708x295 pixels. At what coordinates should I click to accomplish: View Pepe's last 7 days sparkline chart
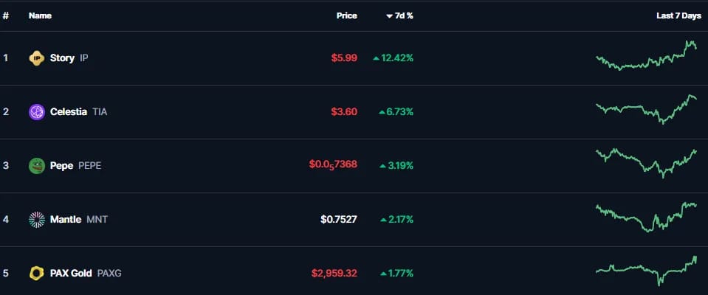click(646, 163)
